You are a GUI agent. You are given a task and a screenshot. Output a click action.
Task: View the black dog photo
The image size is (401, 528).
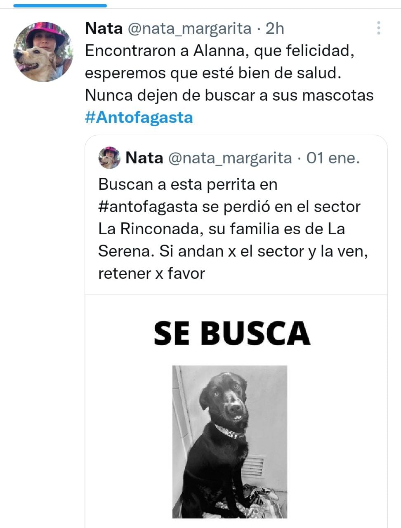pos(229,442)
